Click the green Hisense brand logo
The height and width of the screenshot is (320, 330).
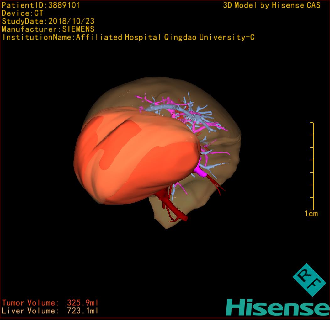click(x=278, y=307)
